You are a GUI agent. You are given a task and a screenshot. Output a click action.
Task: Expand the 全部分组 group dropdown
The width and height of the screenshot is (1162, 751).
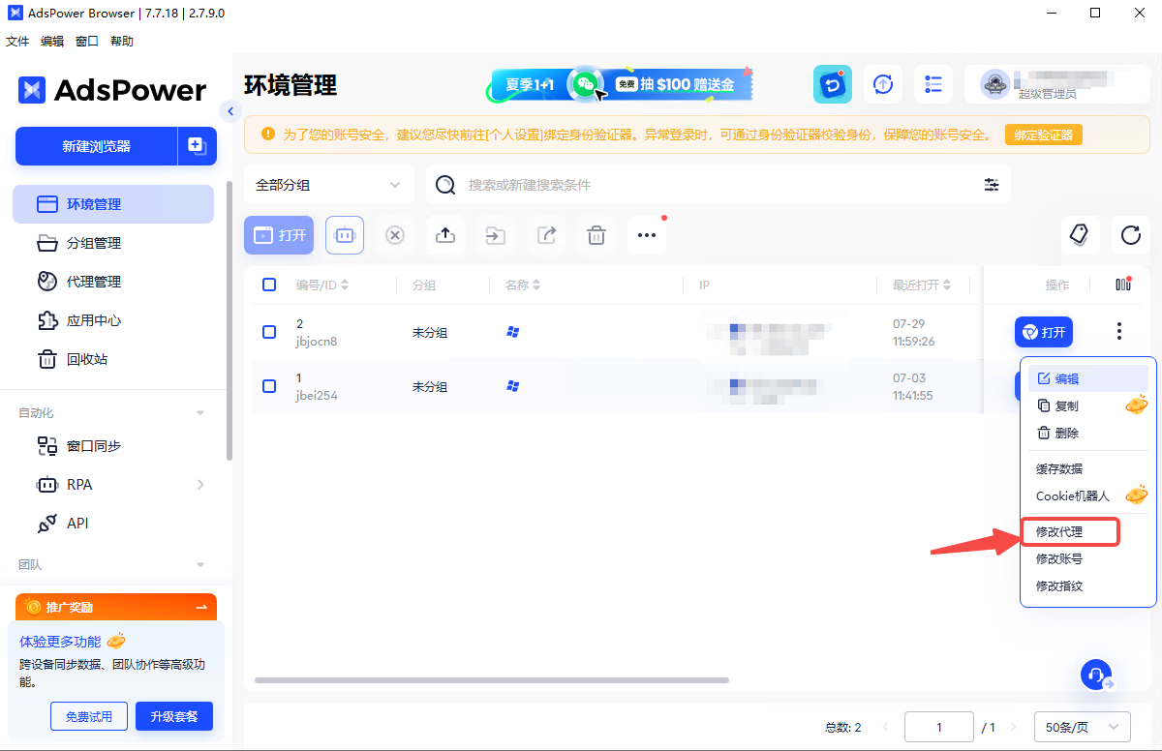(x=328, y=185)
